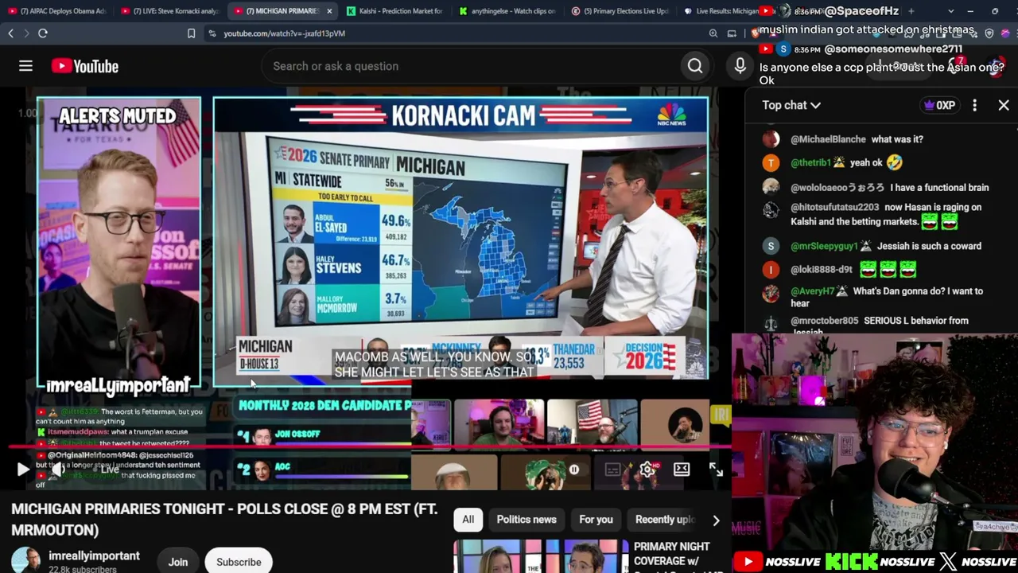
Task: Toggle subtitles on the video
Action: pos(612,470)
